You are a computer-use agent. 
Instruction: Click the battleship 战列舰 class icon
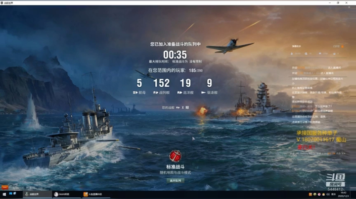click(156, 93)
